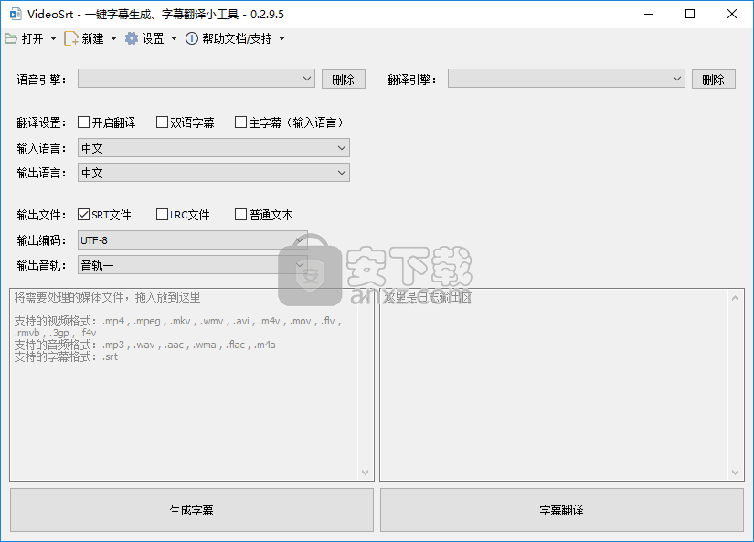
Task: Enable the 开启翻译 checkbox
Action: pyautogui.click(x=84, y=122)
